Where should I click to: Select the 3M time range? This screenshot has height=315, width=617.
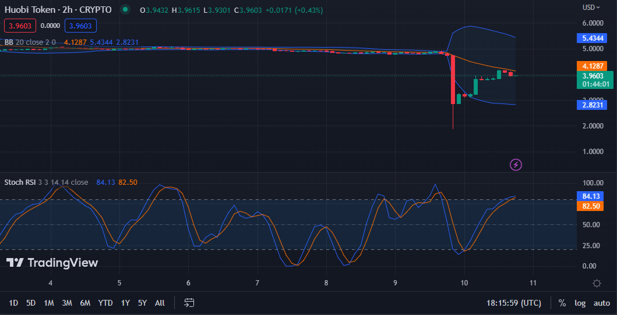67,303
